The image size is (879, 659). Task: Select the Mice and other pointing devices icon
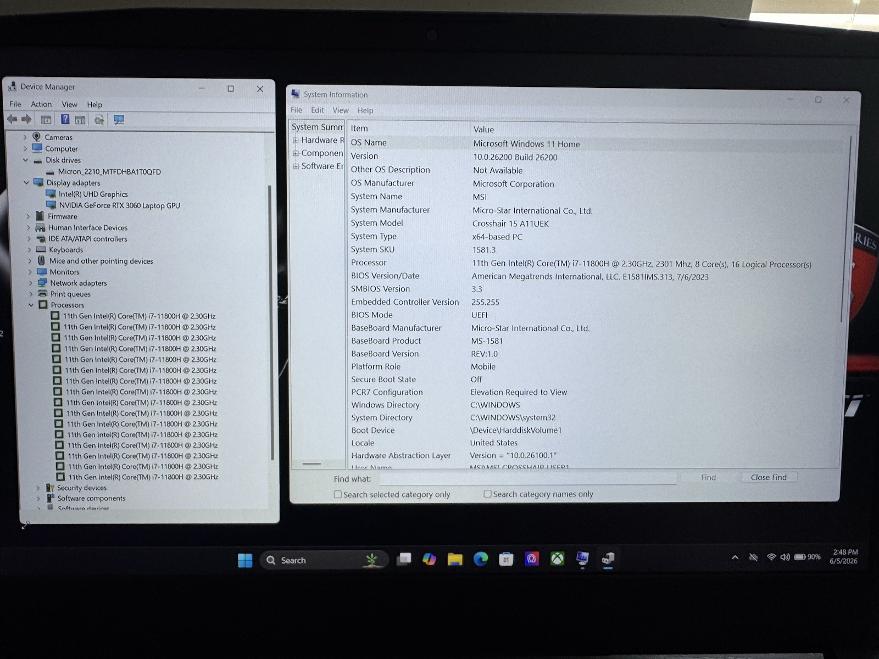(41, 260)
